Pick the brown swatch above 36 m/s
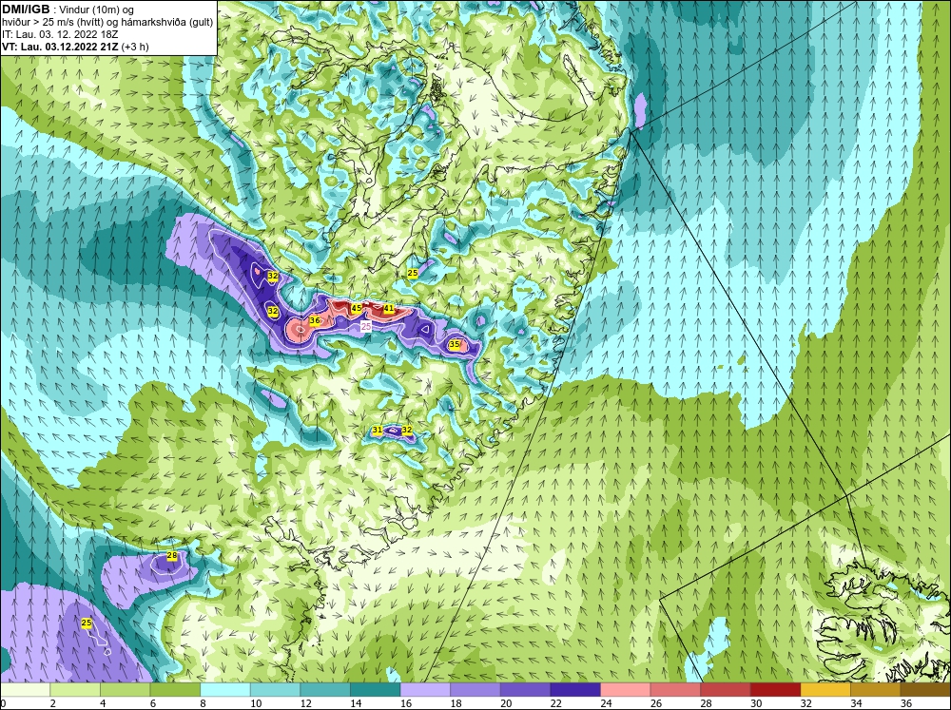The height and width of the screenshot is (710, 951). click(925, 690)
